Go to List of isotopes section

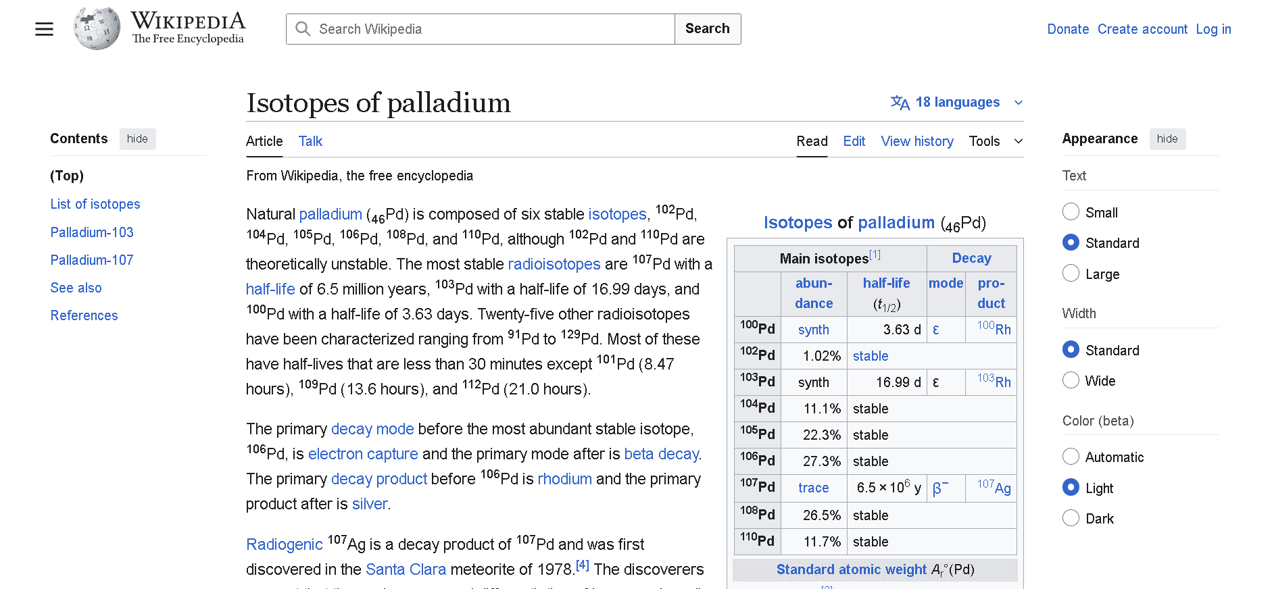95,204
